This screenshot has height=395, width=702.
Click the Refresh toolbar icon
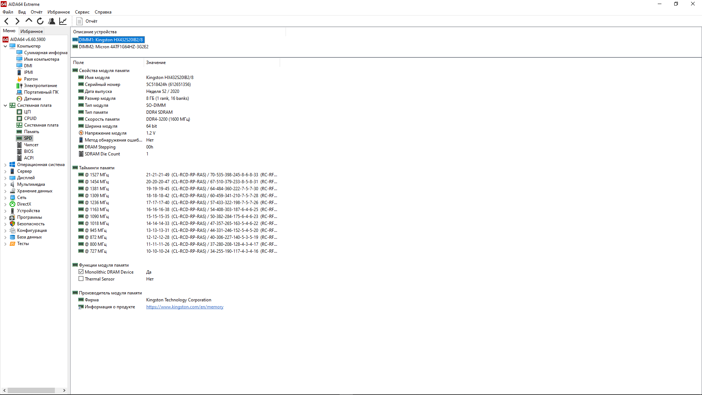(40, 21)
